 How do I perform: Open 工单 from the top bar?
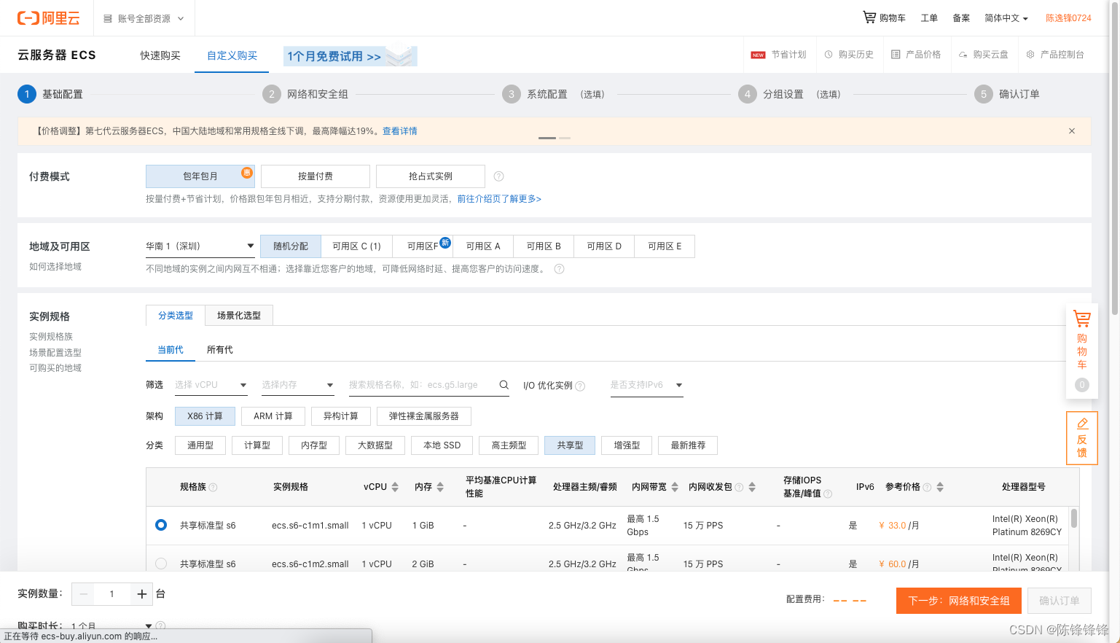pos(928,17)
